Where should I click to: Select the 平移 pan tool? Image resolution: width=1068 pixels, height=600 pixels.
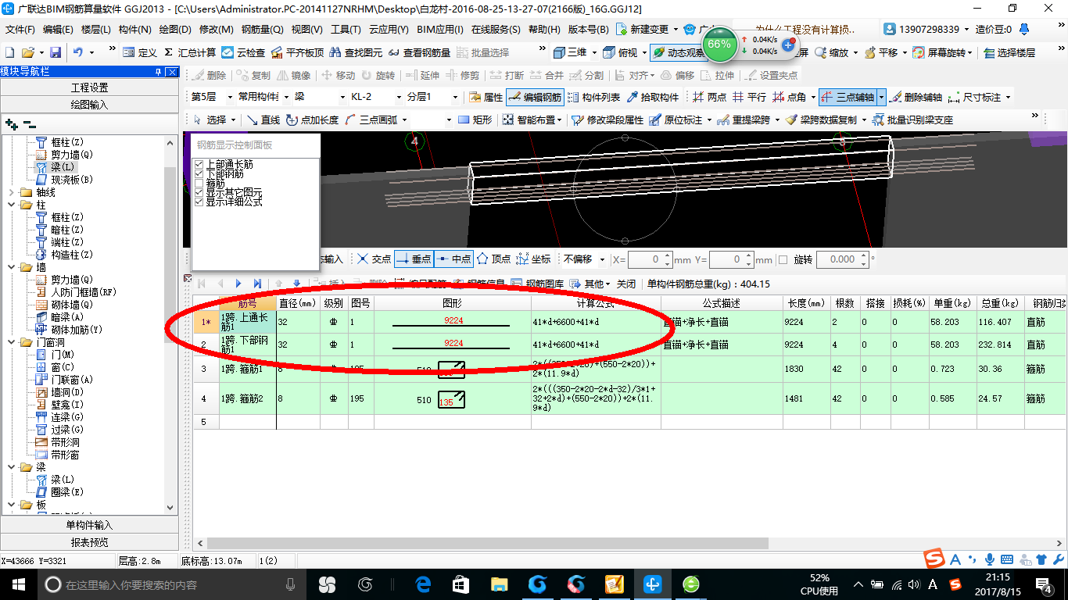pyautogui.click(x=881, y=52)
